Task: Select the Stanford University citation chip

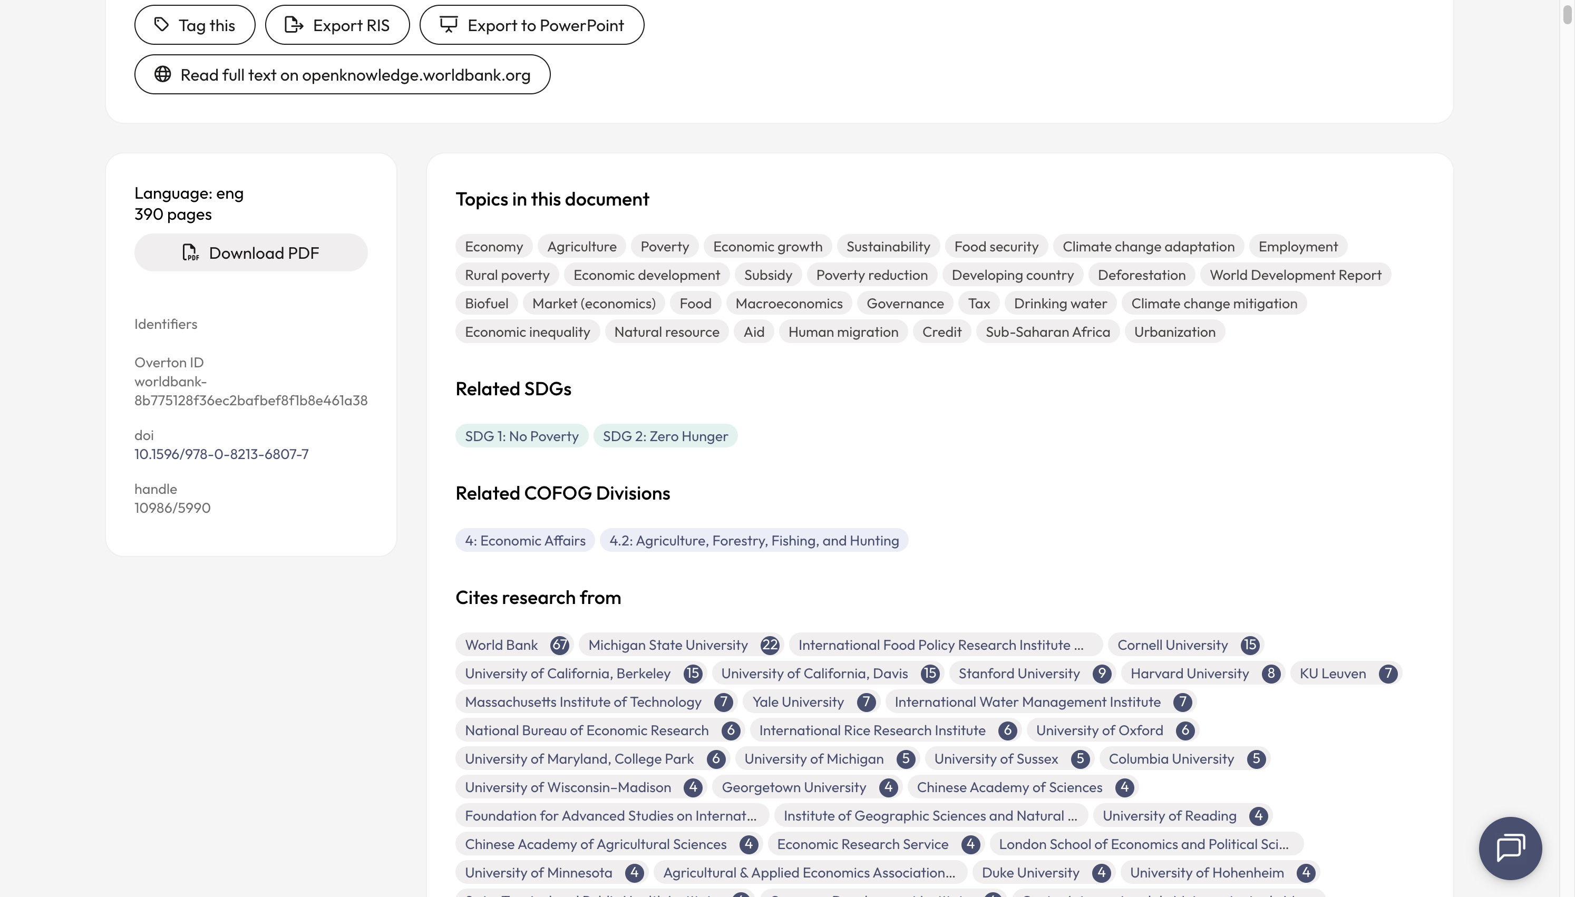Action: click(x=1033, y=672)
